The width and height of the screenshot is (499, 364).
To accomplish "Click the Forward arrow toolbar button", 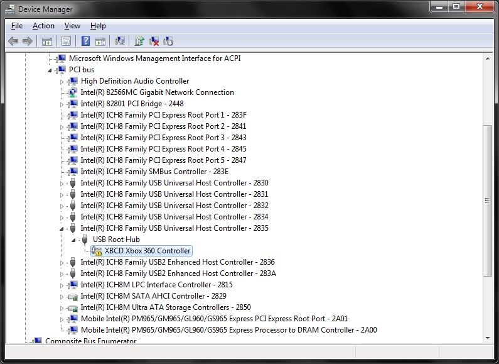I will pyautogui.click(x=27, y=41).
